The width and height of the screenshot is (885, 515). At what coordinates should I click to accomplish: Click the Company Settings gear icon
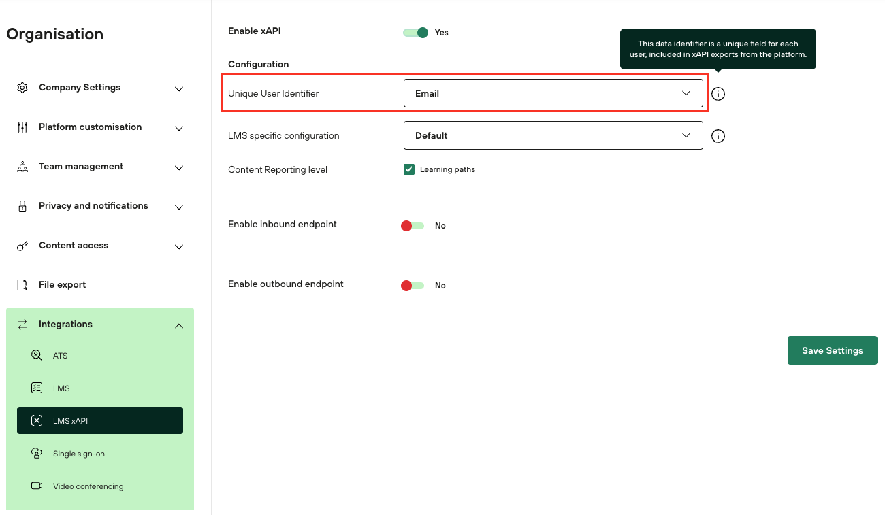[22, 88]
